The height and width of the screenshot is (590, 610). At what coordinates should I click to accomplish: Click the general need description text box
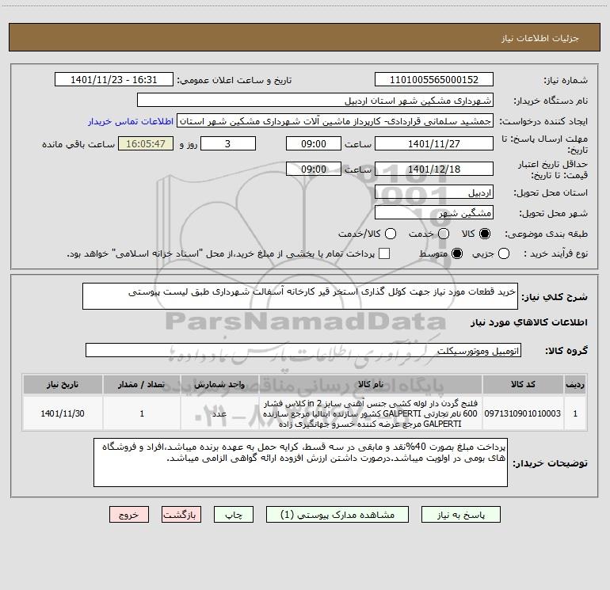click(300, 296)
